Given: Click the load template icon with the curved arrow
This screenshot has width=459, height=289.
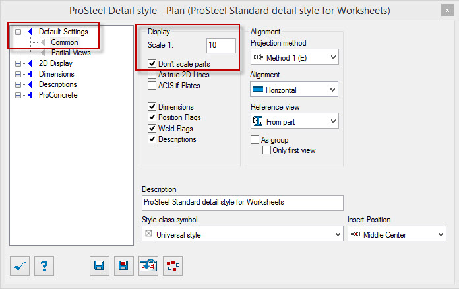Looking at the screenshot, I should click(x=148, y=266).
